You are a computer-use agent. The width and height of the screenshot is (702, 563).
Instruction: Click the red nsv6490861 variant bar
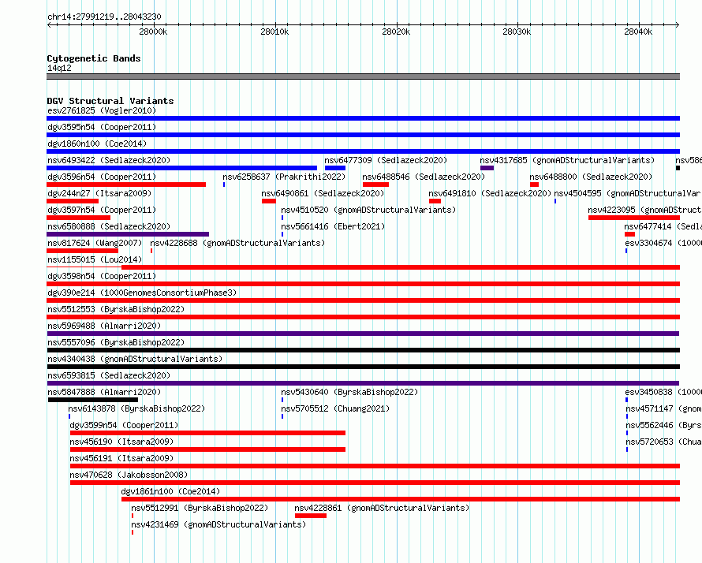pos(269,201)
